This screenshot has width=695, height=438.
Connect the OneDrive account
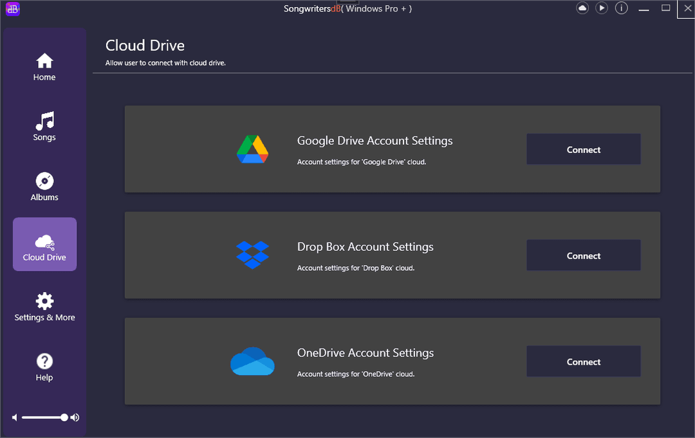click(x=583, y=361)
